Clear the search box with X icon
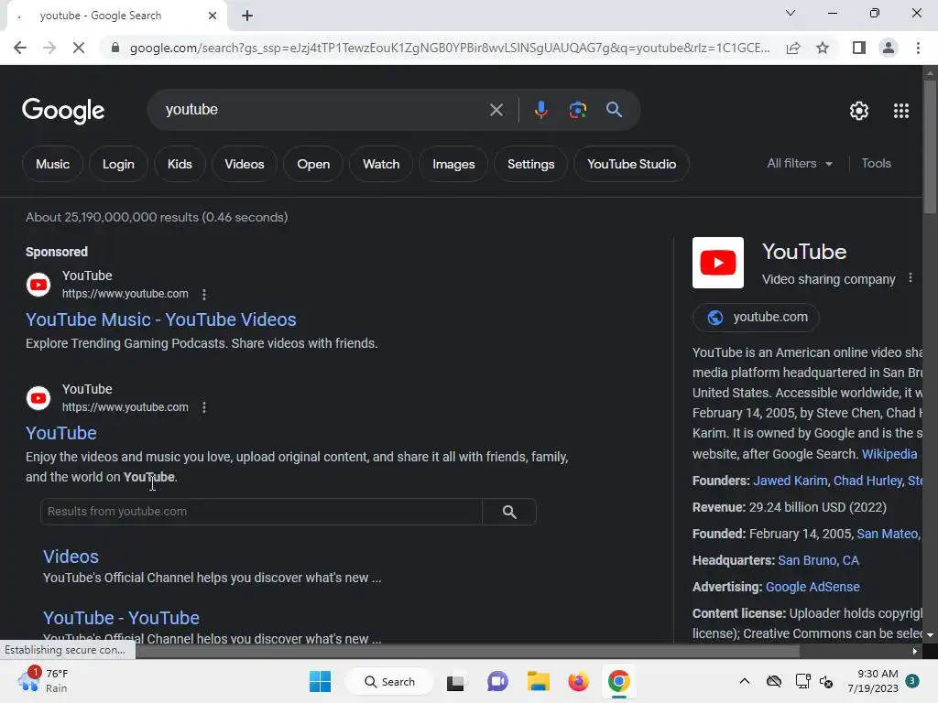The height and width of the screenshot is (703, 938). pyautogui.click(x=496, y=110)
